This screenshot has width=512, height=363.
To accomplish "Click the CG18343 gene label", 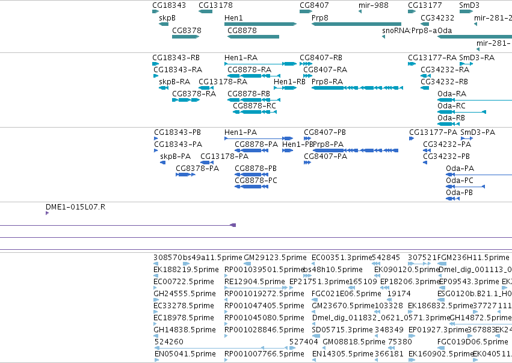I will [x=169, y=5].
